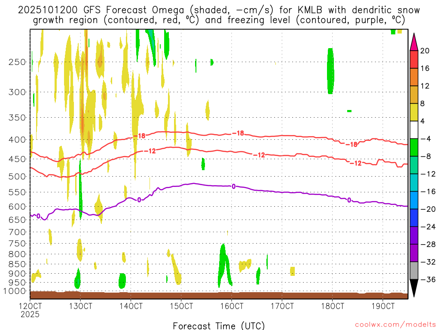This screenshot has height=330, width=440.
Task: Click the purple colorbar segment between -24 and -28
Action: tap(414, 235)
